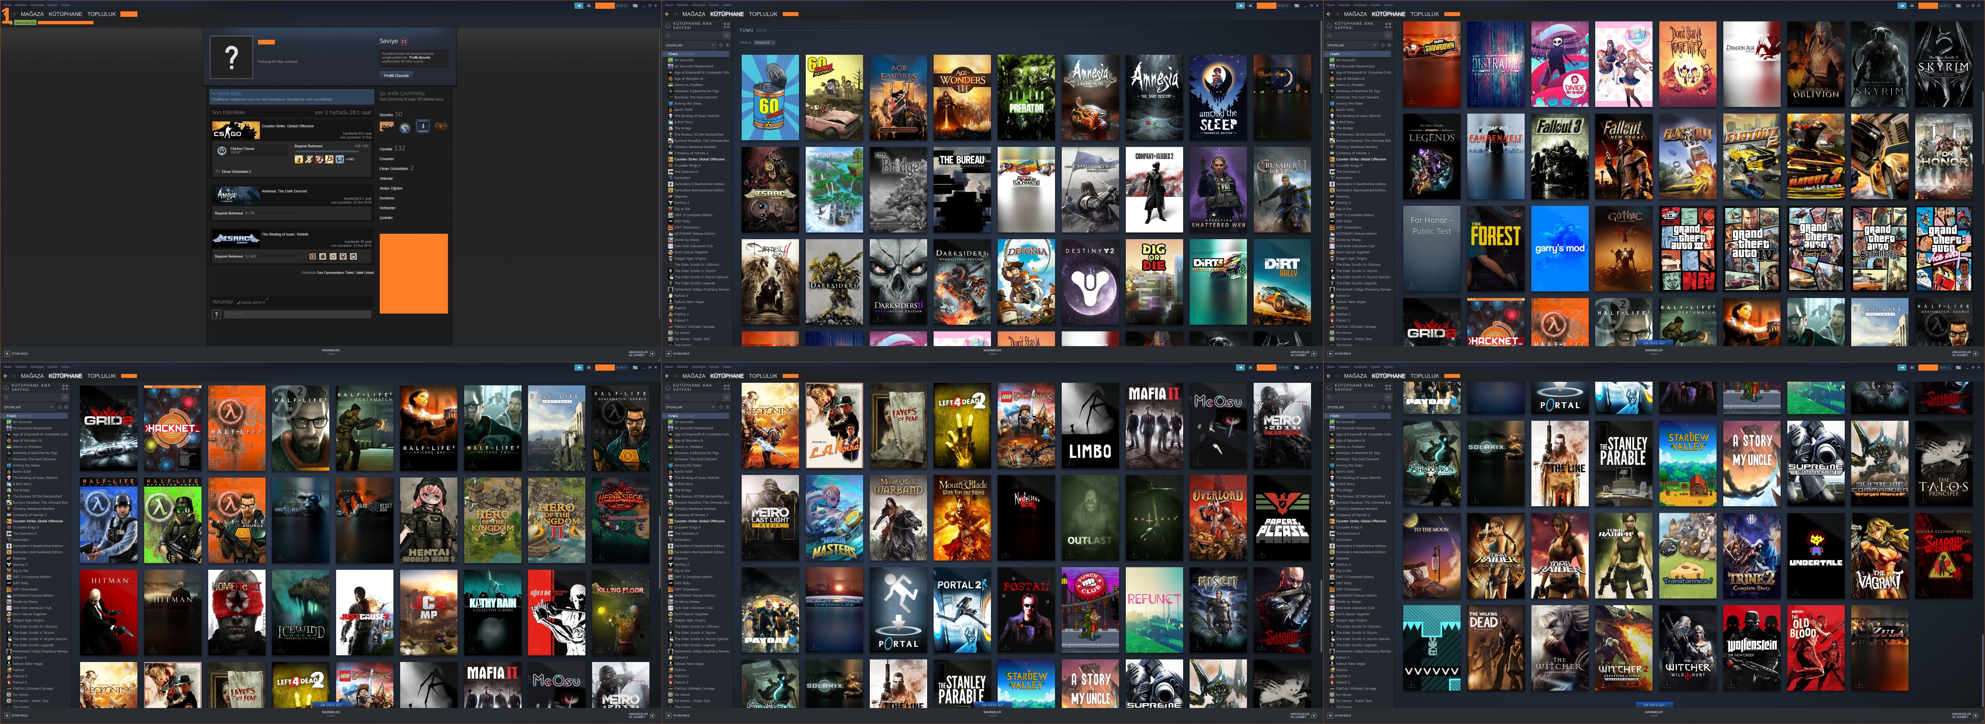Click the filter sliders icon in the TÜMÜ (243) window

click(x=727, y=35)
